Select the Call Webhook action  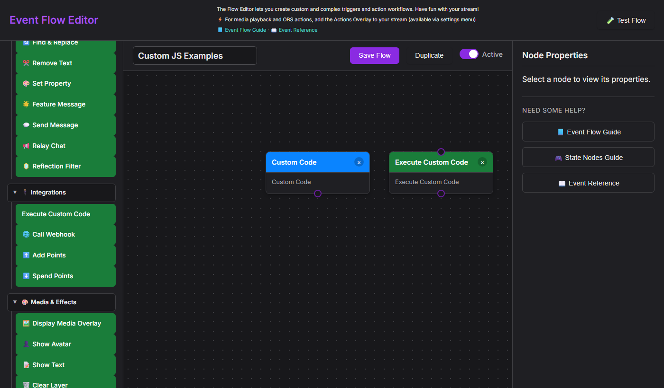pos(54,234)
